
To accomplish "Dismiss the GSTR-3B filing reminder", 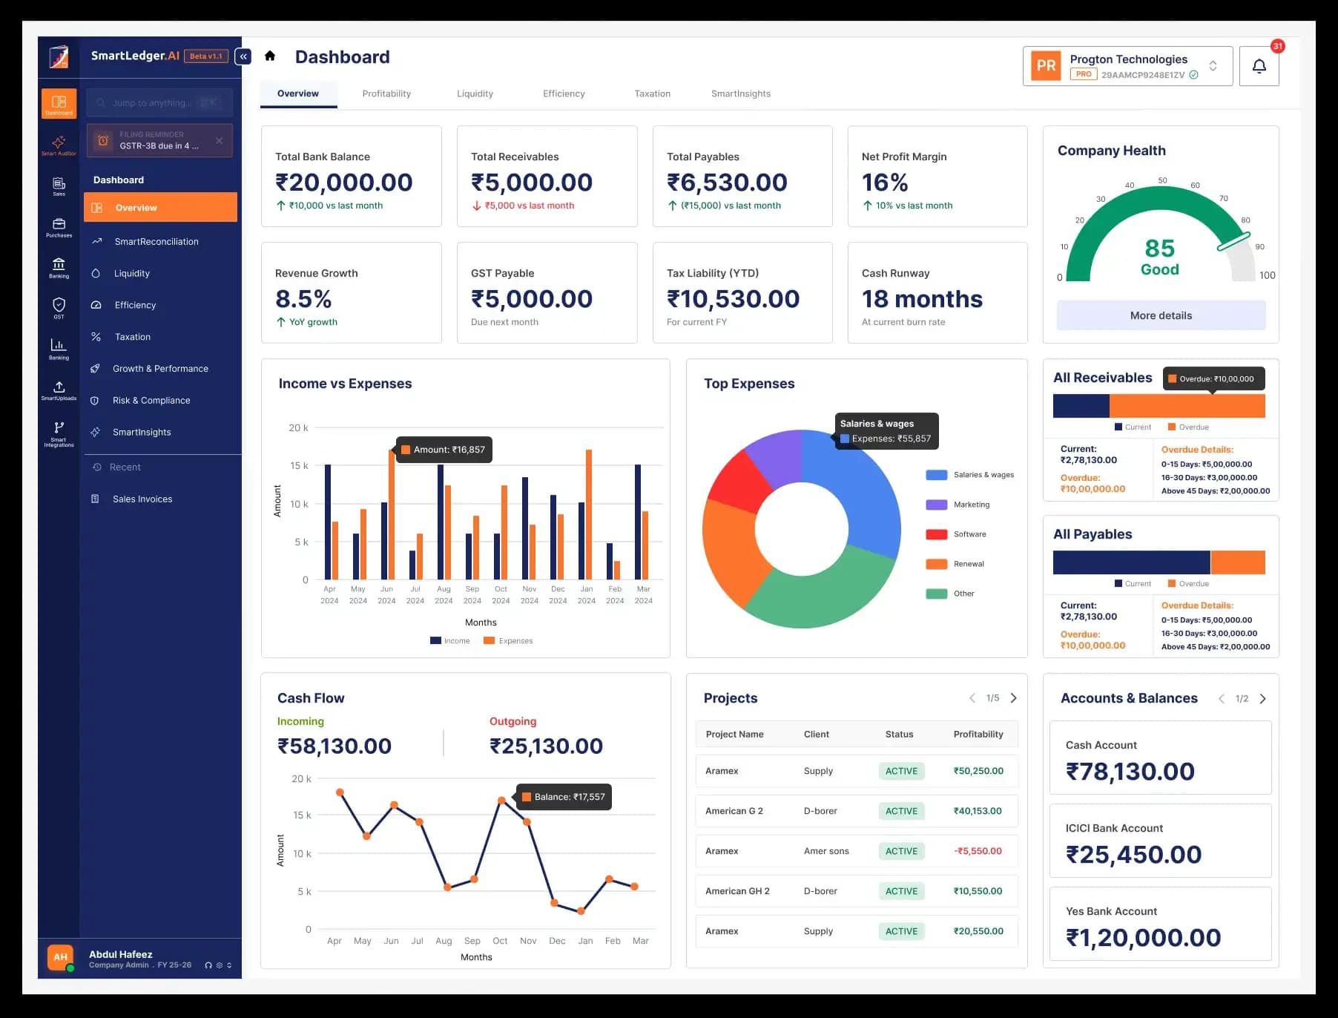I will click(219, 140).
